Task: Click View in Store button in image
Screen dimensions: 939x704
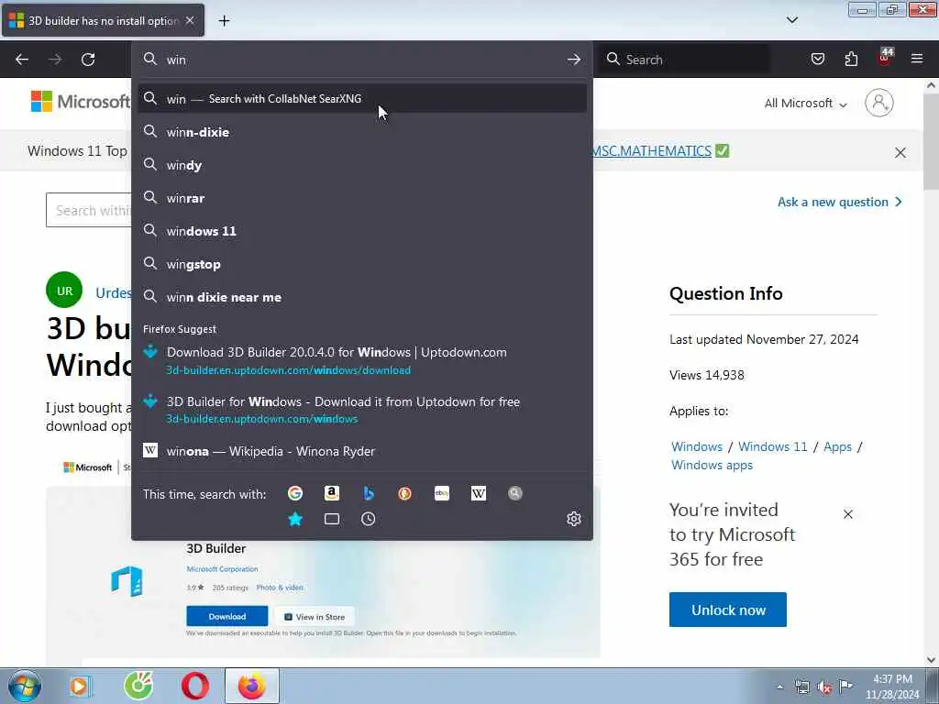Action: pos(315,617)
